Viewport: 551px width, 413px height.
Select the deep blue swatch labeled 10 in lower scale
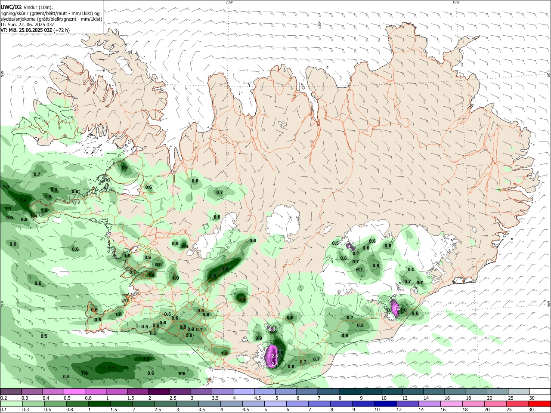[385, 404]
